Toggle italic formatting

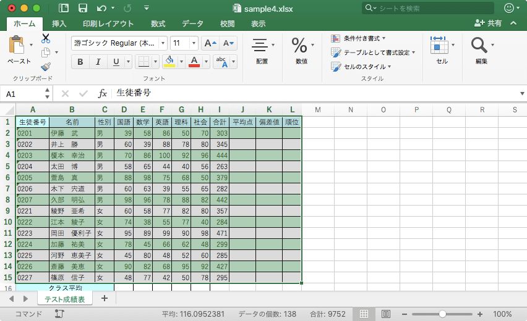pos(98,62)
